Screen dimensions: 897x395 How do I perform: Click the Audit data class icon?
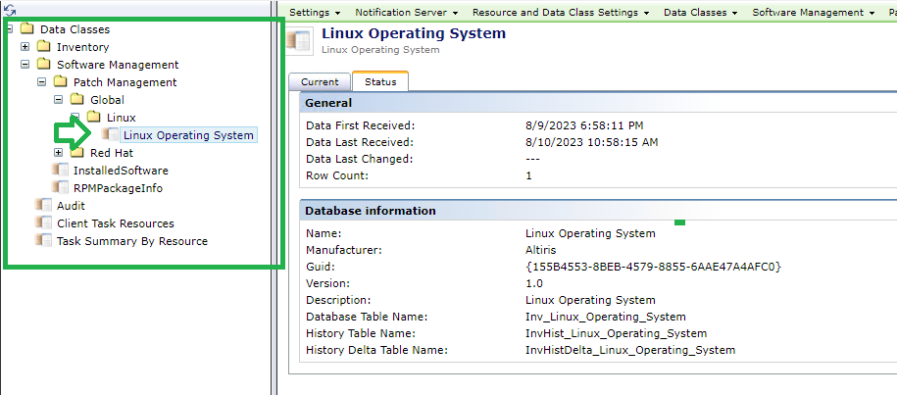click(x=43, y=206)
